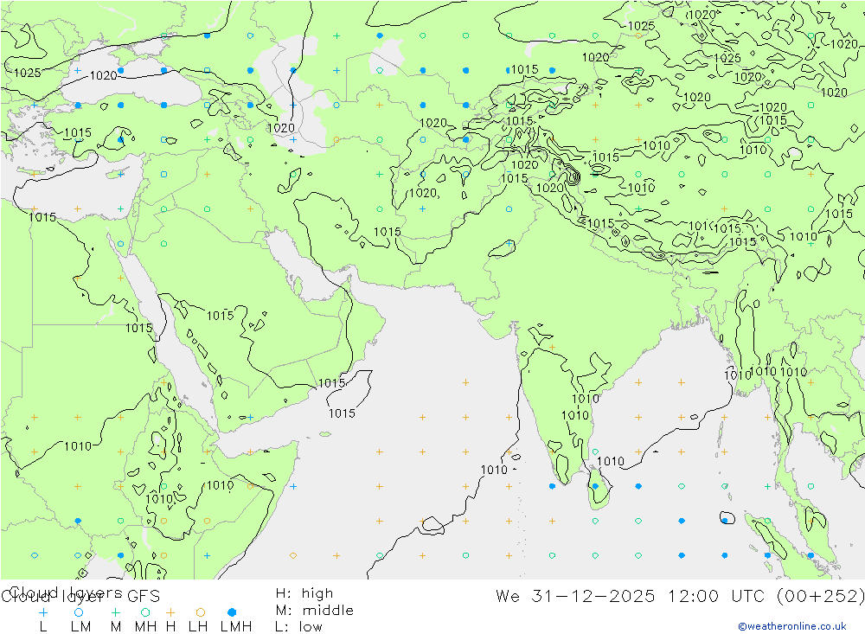The width and height of the screenshot is (865, 634).
Task: Open the weatheronline.co.uk copyright link
Action: [x=792, y=626]
